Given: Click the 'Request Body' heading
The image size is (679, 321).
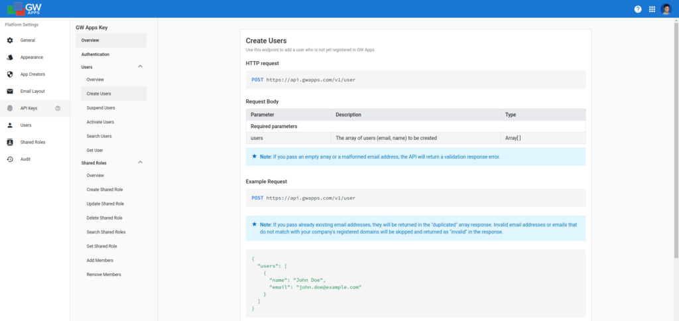Looking at the screenshot, I should tap(262, 101).
